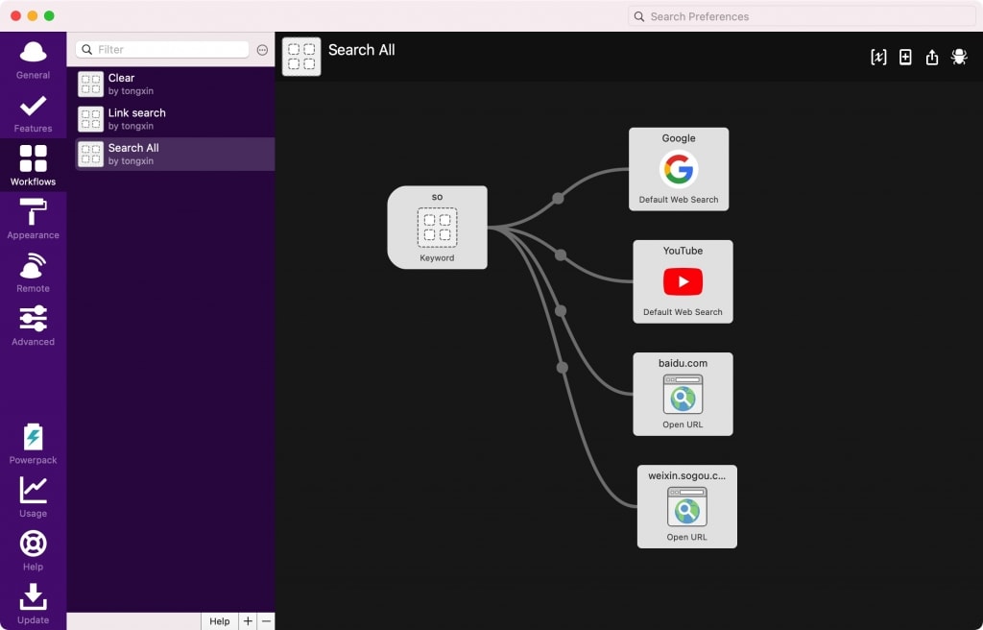The image size is (983, 630).
Task: Click the export workflow share icon
Action: tap(932, 57)
